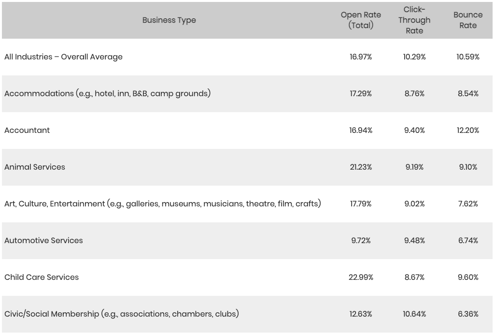Click the Child Care Services row label
This screenshot has width=495, height=335.
(x=42, y=277)
